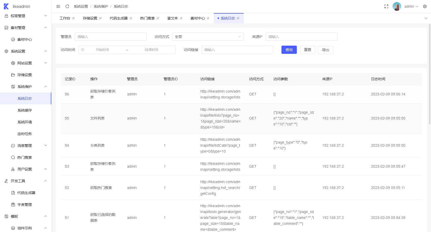Close the 热门搜索 tab

coord(158,18)
